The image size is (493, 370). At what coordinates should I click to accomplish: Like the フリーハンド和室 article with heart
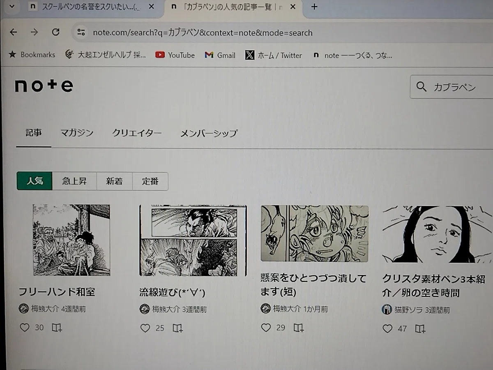[x=25, y=327]
